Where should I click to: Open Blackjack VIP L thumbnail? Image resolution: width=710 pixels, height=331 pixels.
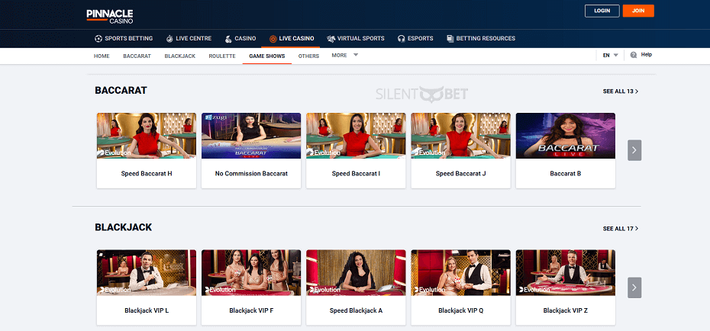tap(147, 273)
